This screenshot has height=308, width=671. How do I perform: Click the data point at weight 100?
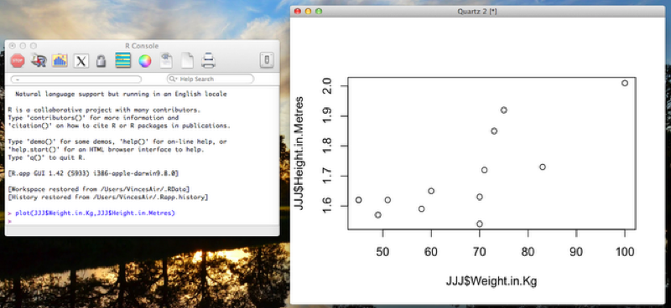point(625,83)
